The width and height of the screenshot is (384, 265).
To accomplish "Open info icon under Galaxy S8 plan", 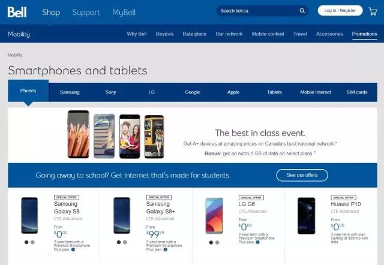I will point(73,249).
